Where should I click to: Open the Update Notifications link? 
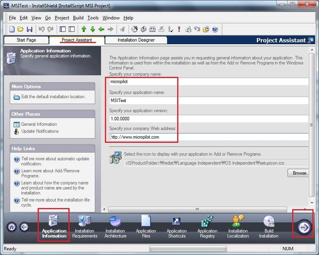40,131
